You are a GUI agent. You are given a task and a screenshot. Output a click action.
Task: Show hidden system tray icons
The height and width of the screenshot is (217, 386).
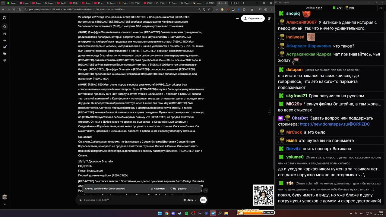coord(351,213)
